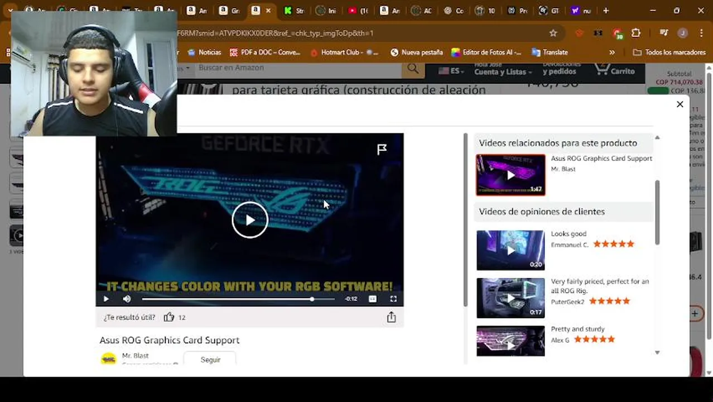Click the related video title 'Asus ROG Graphics Card Support'

point(601,159)
